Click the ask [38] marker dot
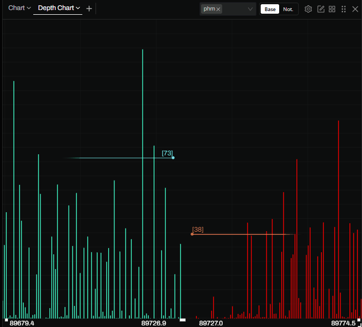This screenshot has height=327, width=362. click(x=192, y=234)
